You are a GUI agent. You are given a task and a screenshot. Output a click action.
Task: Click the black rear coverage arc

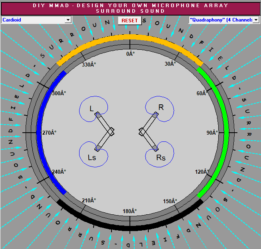[x=130, y=227]
